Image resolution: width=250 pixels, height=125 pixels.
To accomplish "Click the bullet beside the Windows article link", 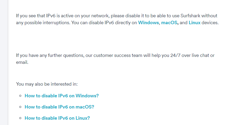I will pyautogui.click(x=20, y=96).
